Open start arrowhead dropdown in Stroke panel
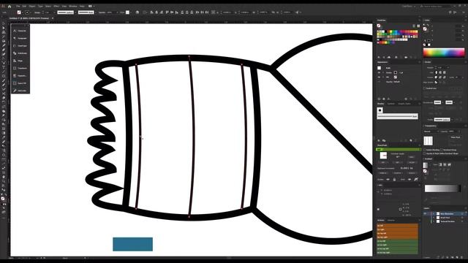 pyautogui.click(x=438, y=102)
